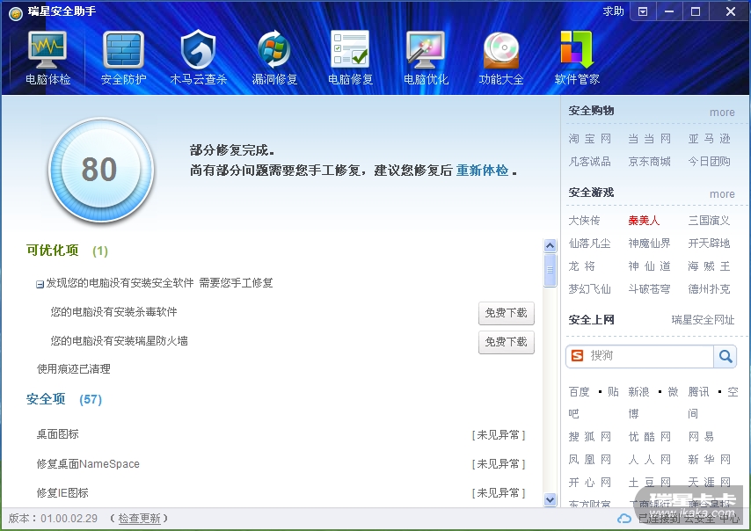The width and height of the screenshot is (751, 531).
Task: Open the 梦幻飞仙 game link
Action: pyautogui.click(x=589, y=290)
